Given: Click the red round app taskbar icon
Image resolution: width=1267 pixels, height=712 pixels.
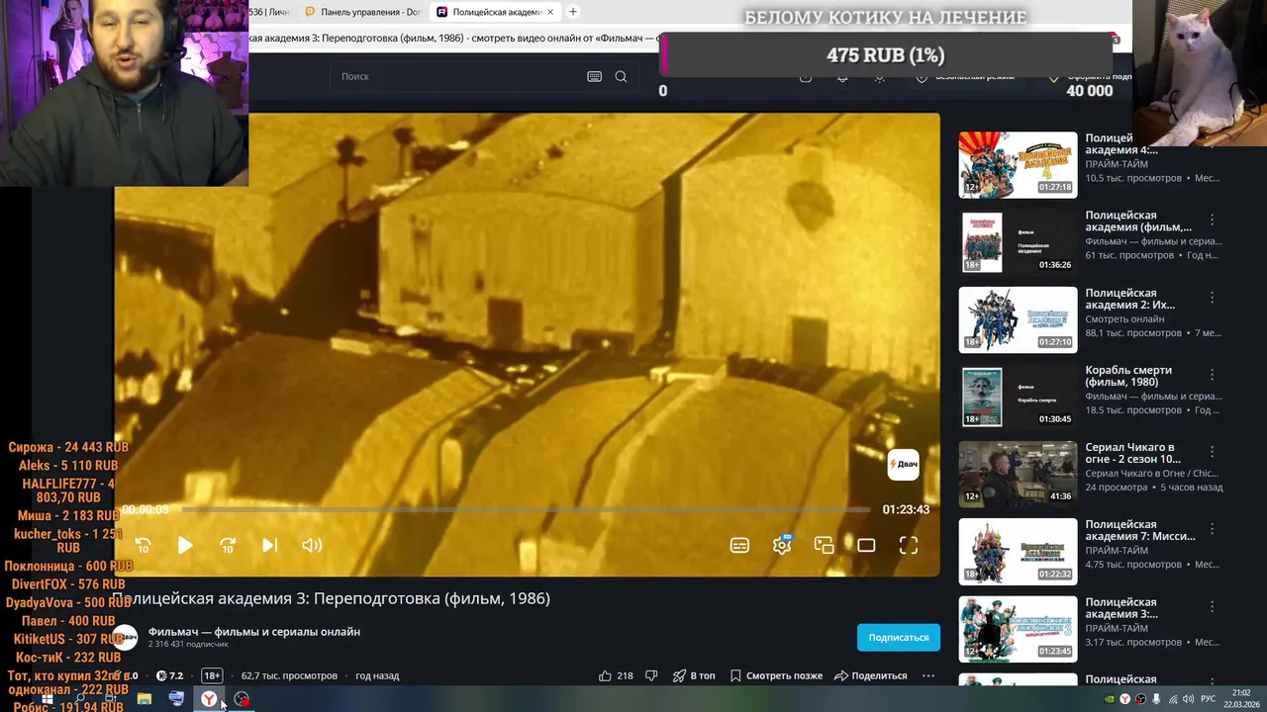Looking at the screenshot, I should 242,699.
